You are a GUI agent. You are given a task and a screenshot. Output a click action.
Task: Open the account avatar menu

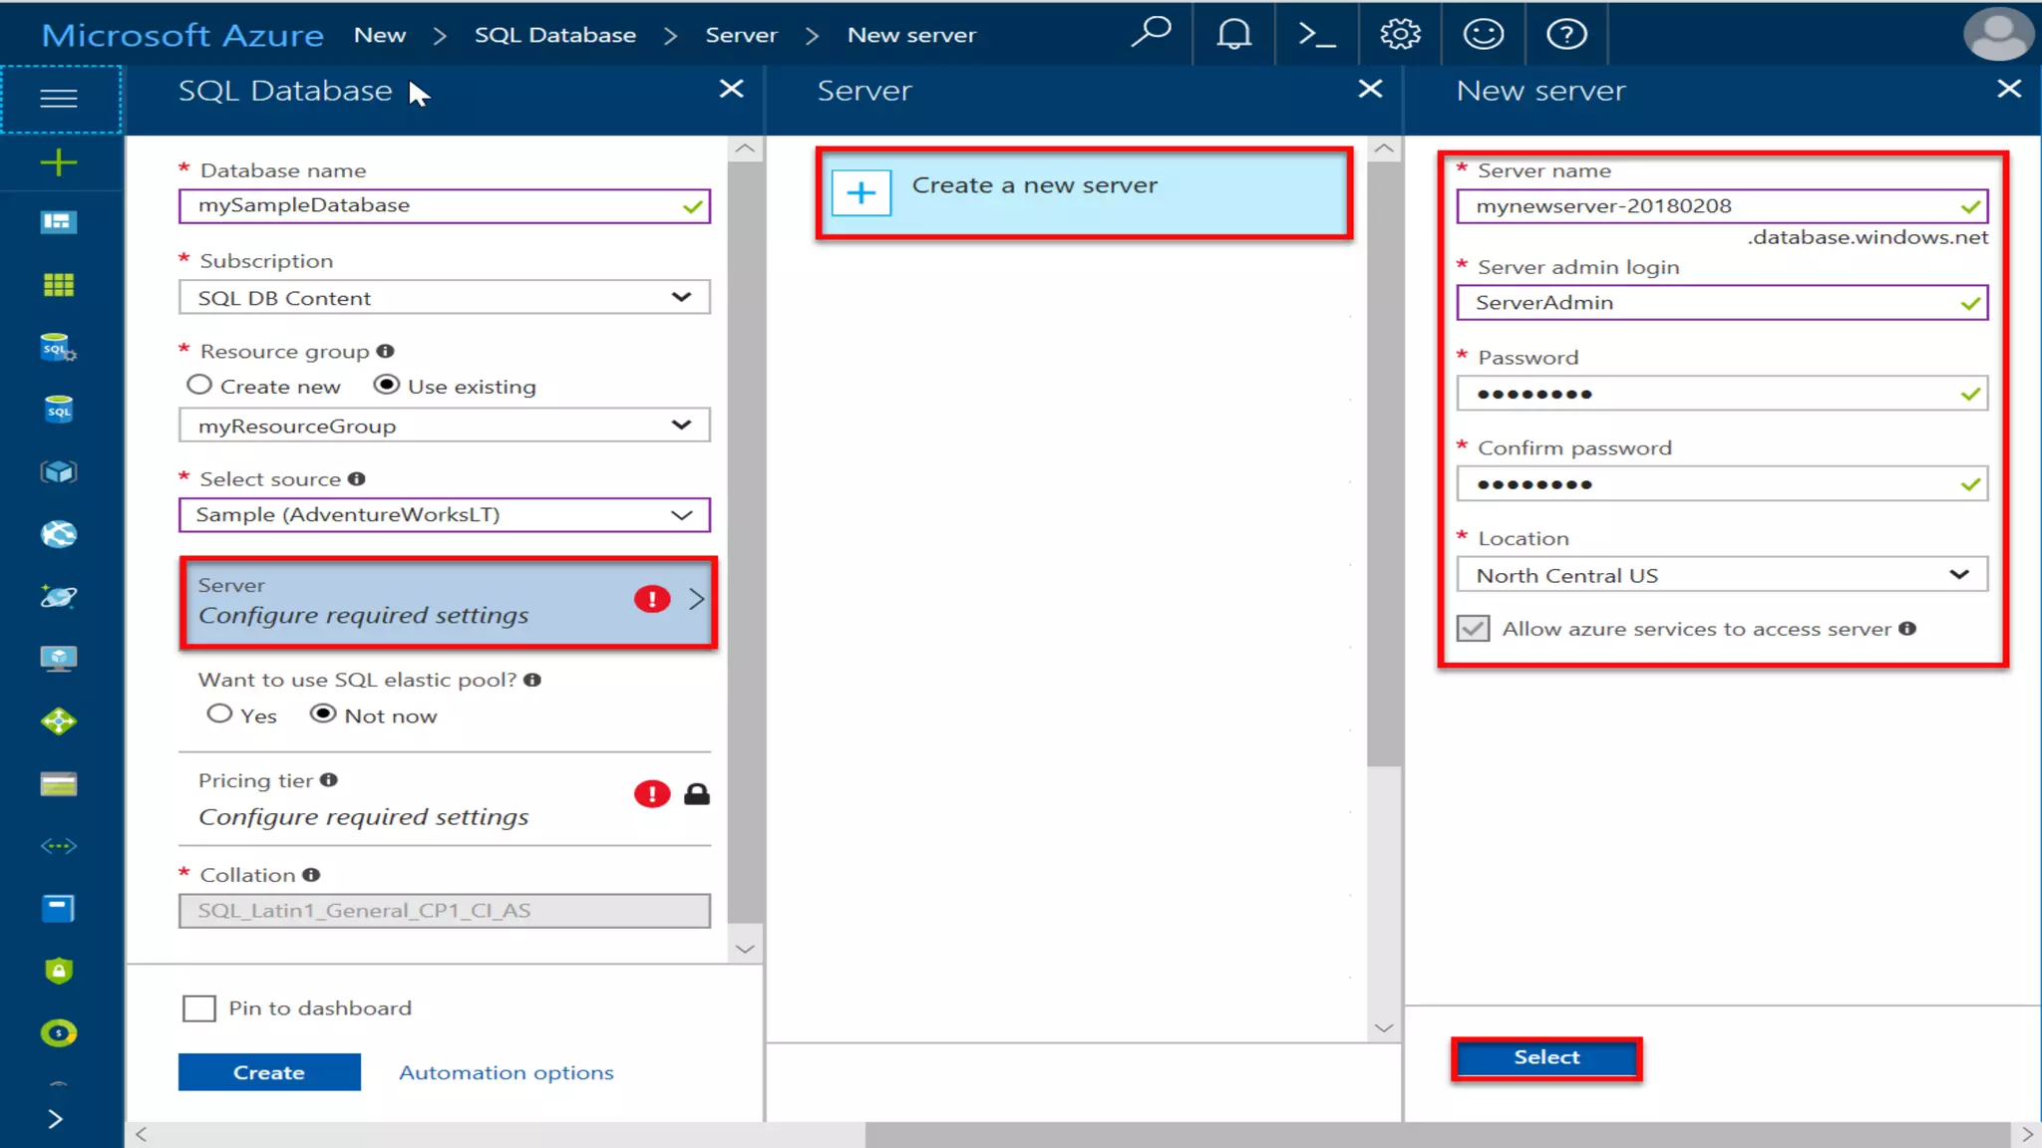coord(1998,34)
